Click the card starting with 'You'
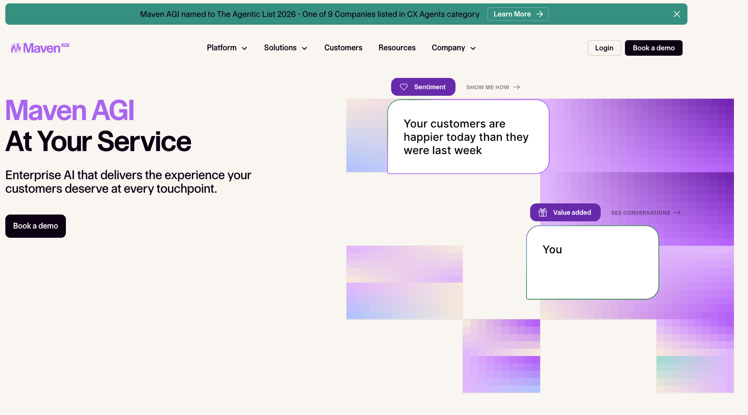The width and height of the screenshot is (748, 415). [x=592, y=262]
